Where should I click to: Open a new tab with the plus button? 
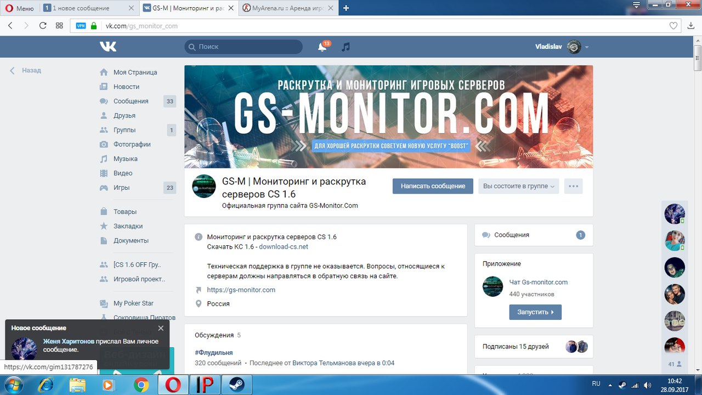pyautogui.click(x=346, y=8)
